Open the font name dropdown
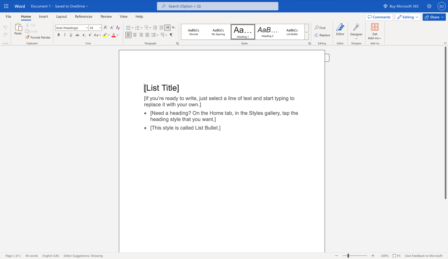Screen dimensions: 448x259 coord(86,28)
